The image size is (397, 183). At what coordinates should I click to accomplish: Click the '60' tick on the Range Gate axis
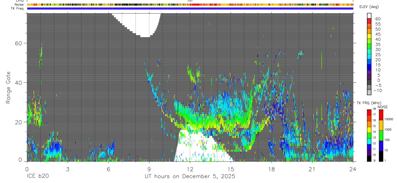(x=19, y=43)
